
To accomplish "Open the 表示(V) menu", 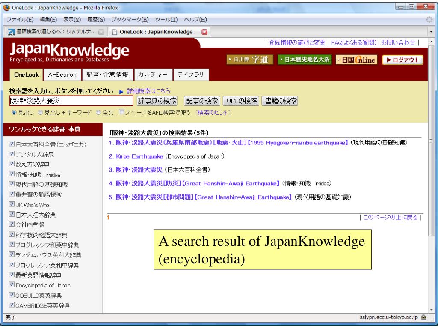I will click(72, 20).
